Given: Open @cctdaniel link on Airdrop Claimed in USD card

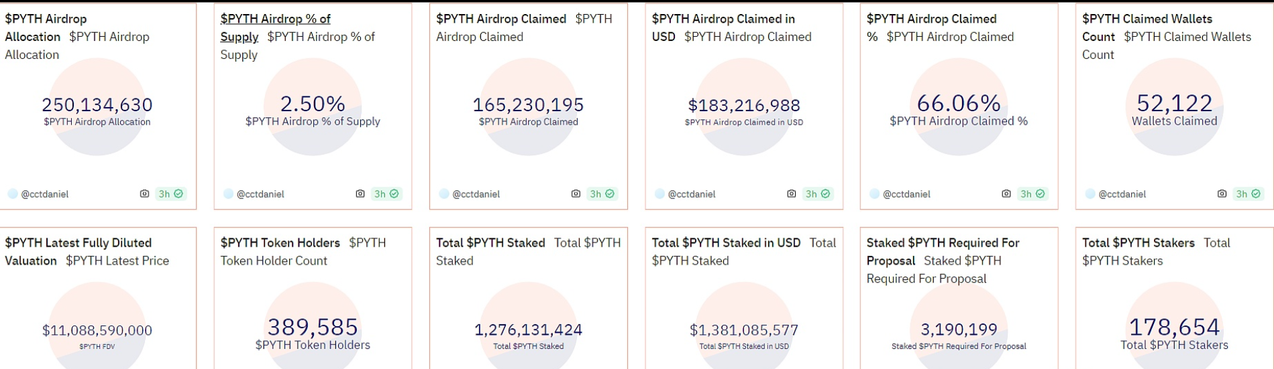Looking at the screenshot, I should click(692, 194).
